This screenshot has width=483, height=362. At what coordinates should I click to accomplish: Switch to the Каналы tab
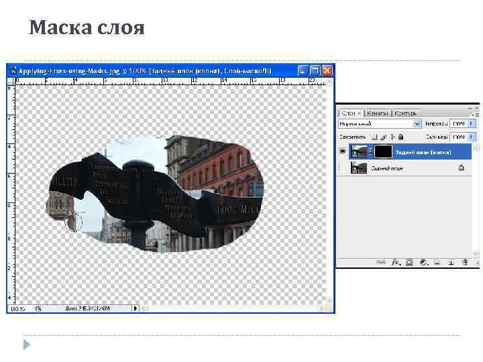tap(377, 113)
